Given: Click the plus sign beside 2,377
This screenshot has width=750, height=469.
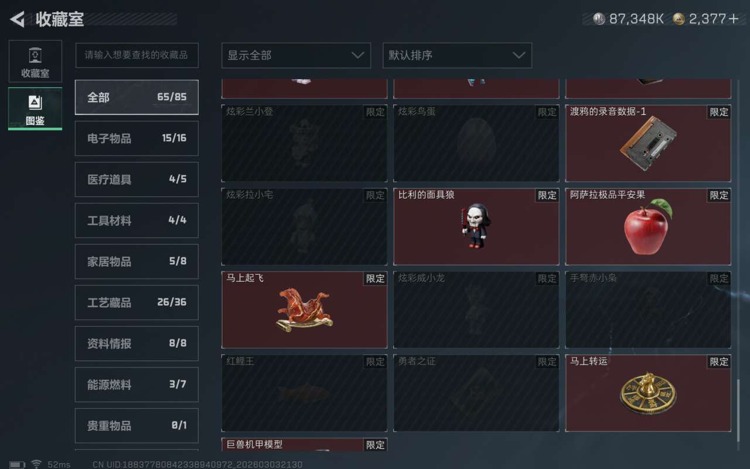Looking at the screenshot, I should [x=734, y=19].
